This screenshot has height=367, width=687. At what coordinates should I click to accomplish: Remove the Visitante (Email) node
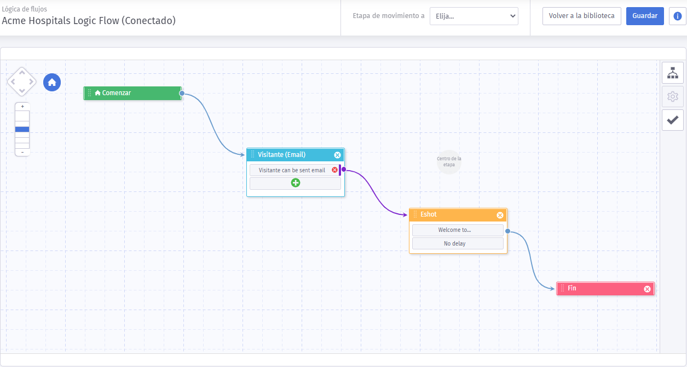338,155
